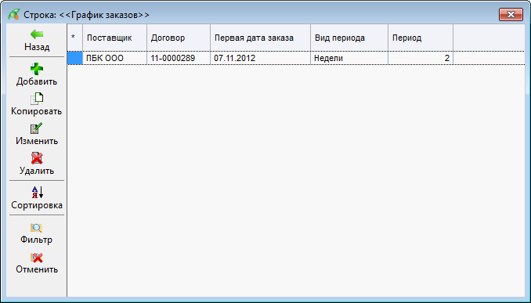Open the Сортировка sort icon
Image resolution: width=531 pixels, height=303 pixels.
pyautogui.click(x=38, y=193)
